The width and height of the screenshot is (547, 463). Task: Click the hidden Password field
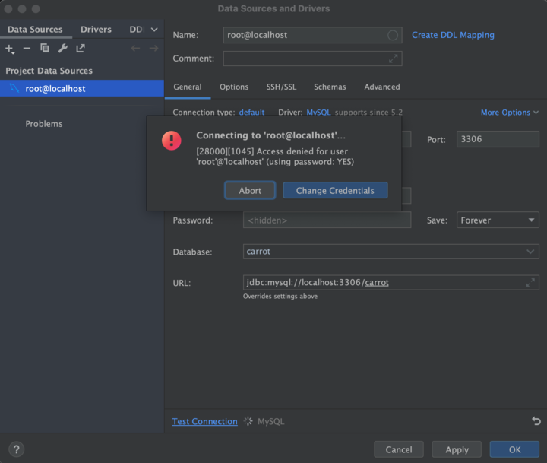pos(327,220)
